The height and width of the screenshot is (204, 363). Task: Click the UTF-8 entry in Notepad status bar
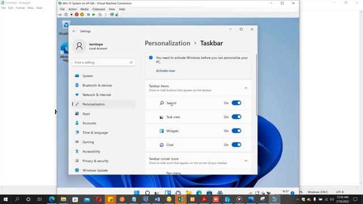(340, 192)
